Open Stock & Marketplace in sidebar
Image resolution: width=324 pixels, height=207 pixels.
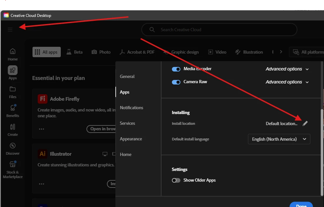coord(13,170)
